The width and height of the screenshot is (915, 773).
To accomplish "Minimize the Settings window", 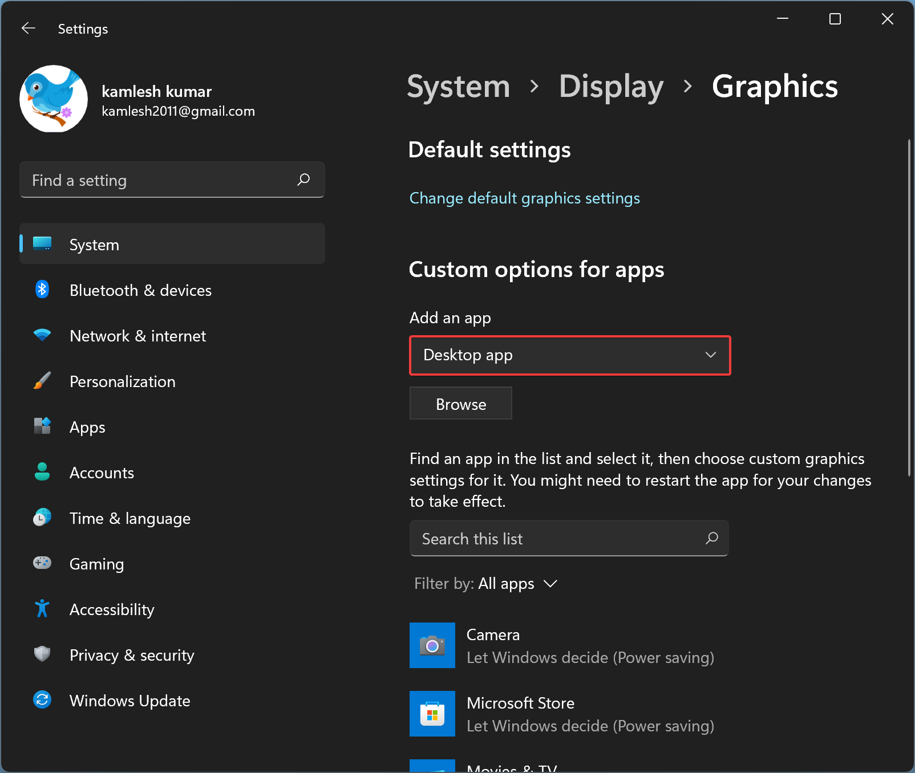I will pyautogui.click(x=783, y=19).
